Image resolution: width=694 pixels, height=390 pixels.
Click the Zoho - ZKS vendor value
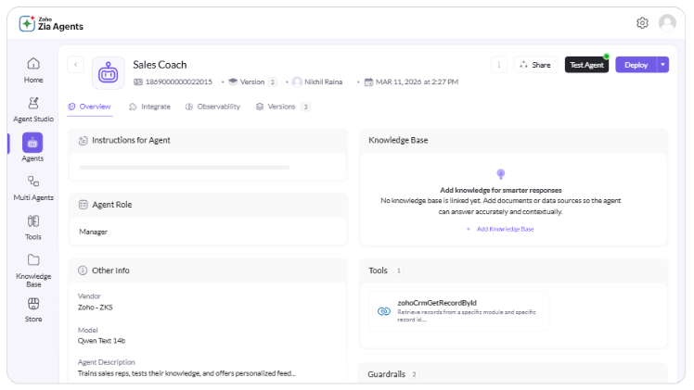pyautogui.click(x=96, y=307)
